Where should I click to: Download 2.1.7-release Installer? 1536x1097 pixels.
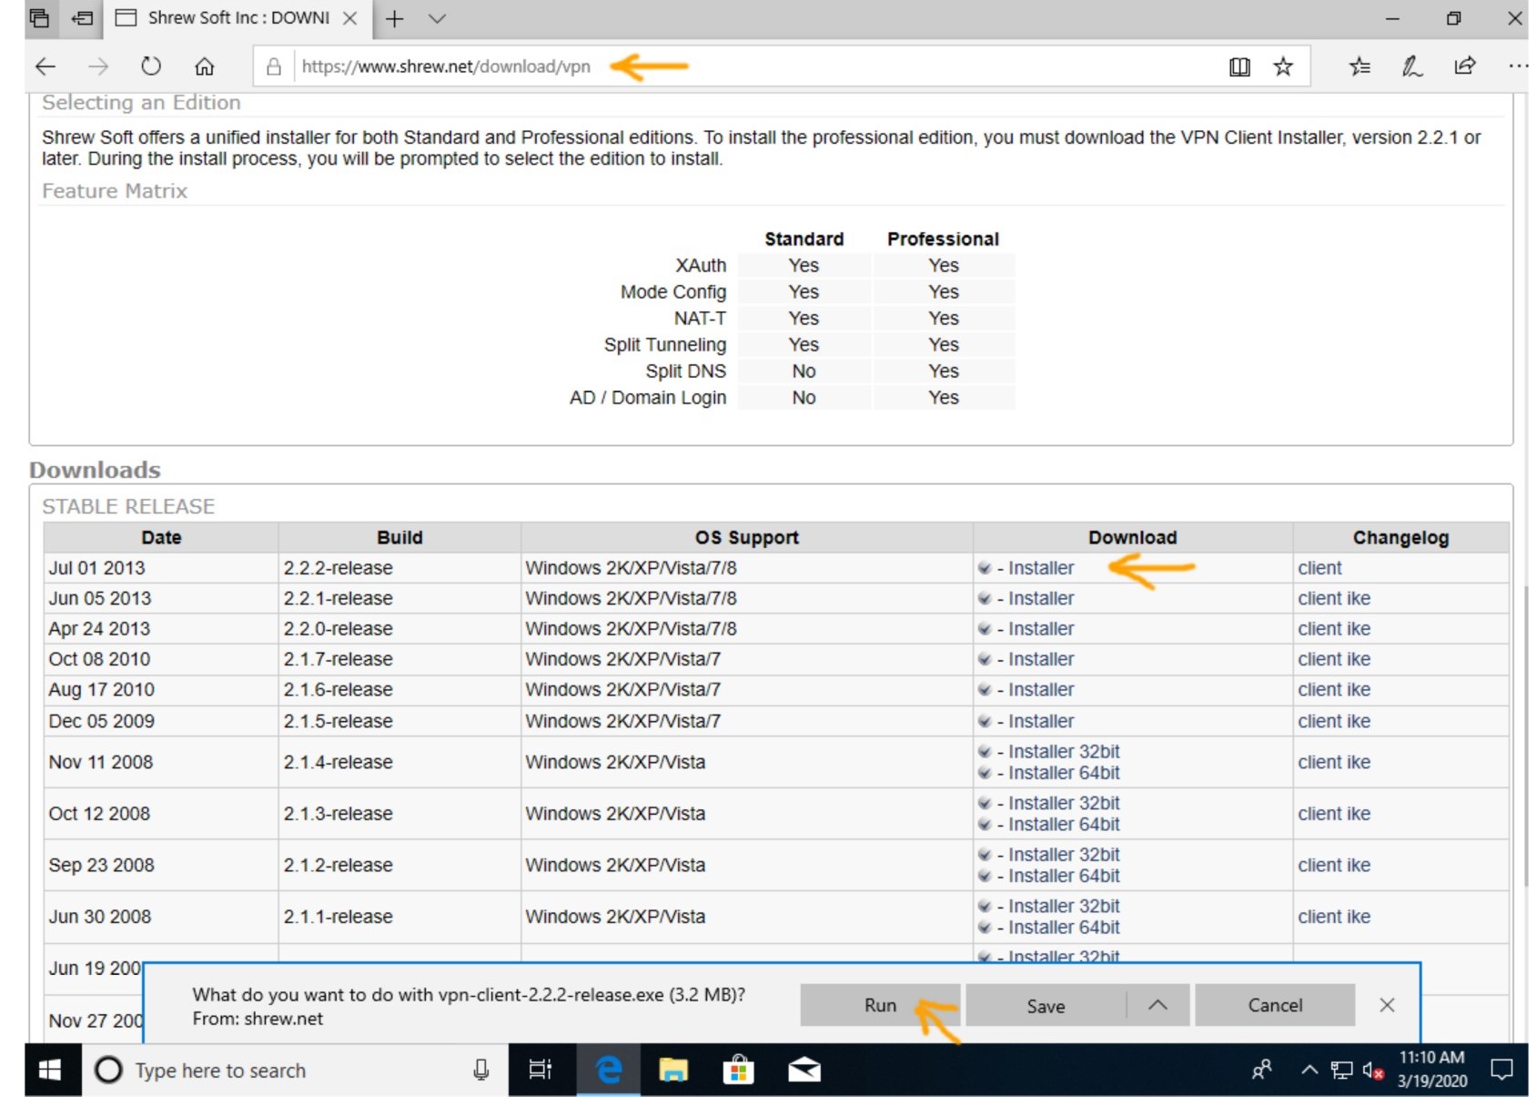1040,659
